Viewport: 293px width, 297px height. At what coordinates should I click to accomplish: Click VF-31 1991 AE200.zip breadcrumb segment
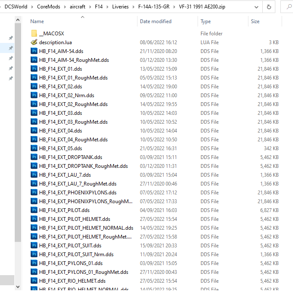(202, 7)
